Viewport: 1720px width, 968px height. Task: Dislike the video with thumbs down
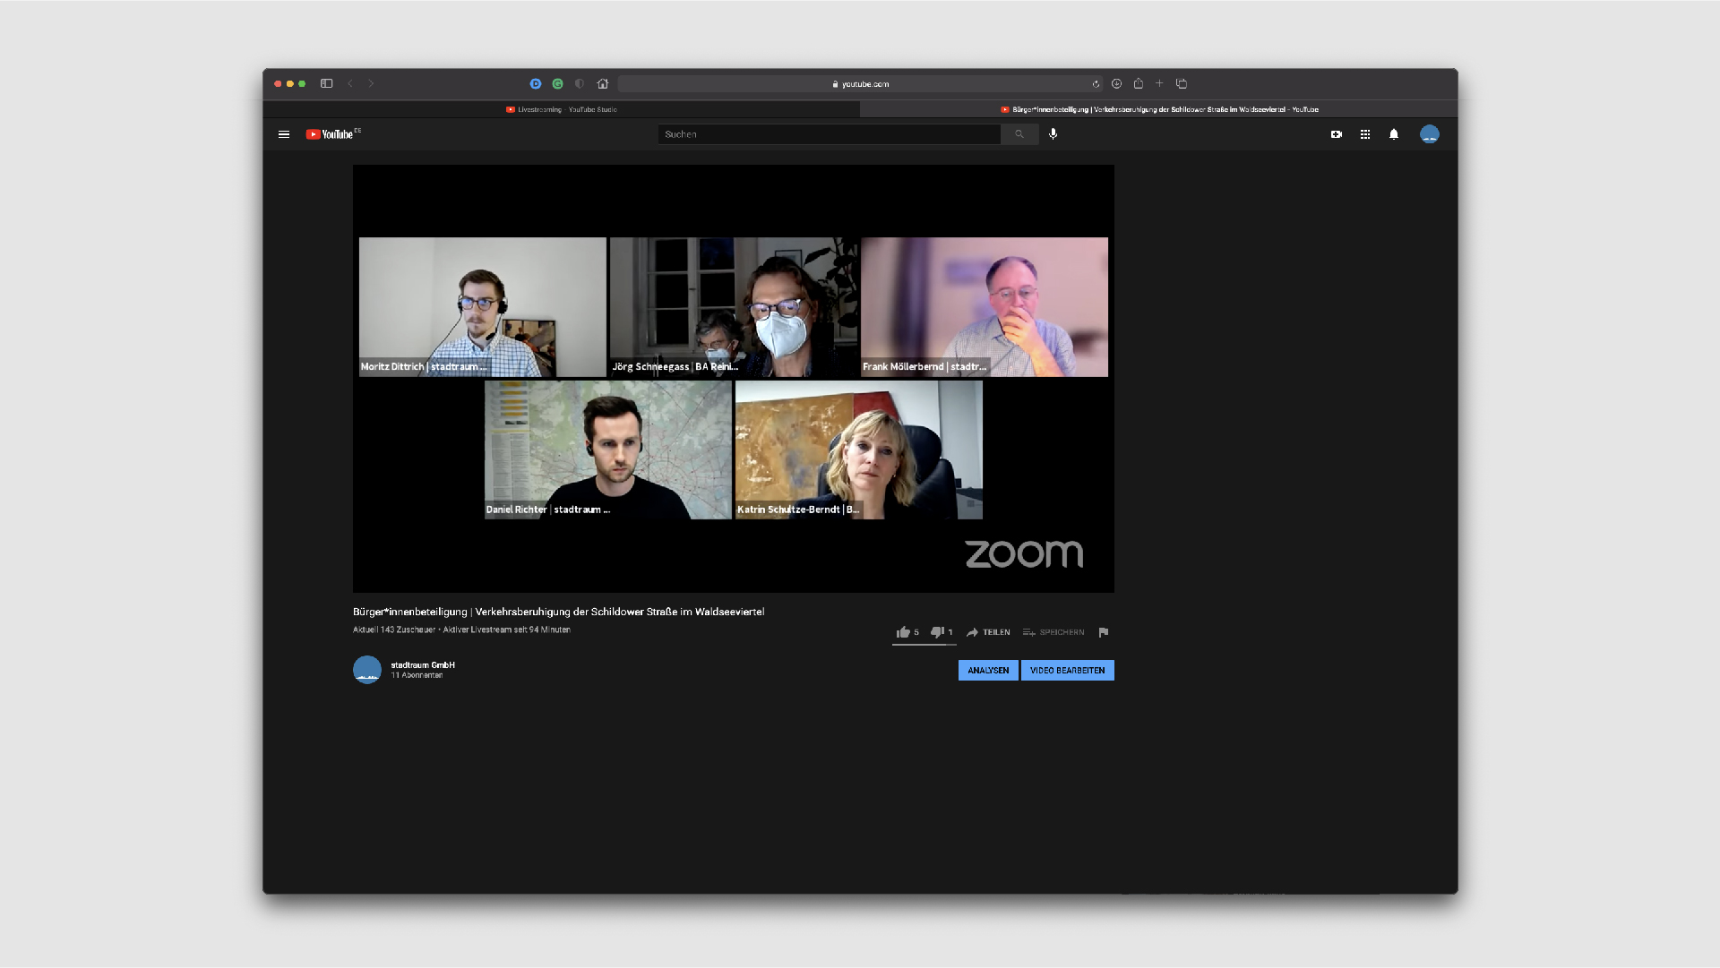(942, 632)
